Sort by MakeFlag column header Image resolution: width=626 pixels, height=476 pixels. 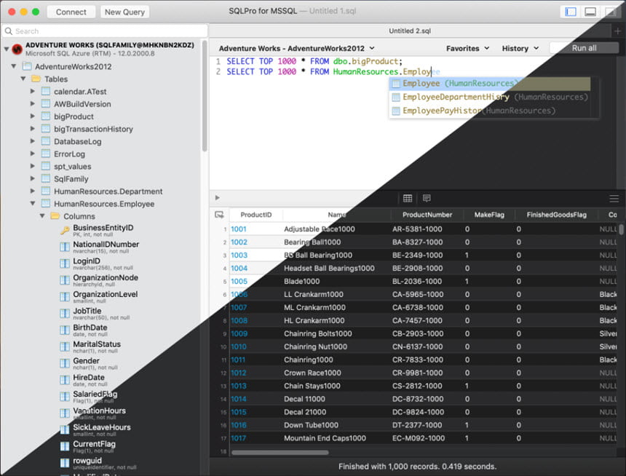coord(489,215)
